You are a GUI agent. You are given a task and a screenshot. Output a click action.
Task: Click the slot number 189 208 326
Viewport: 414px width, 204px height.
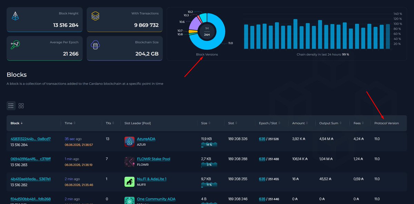tap(238, 139)
